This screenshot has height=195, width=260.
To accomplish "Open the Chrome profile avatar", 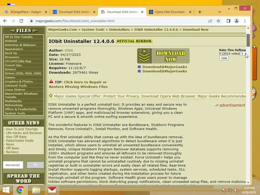I will [x=237, y=21].
